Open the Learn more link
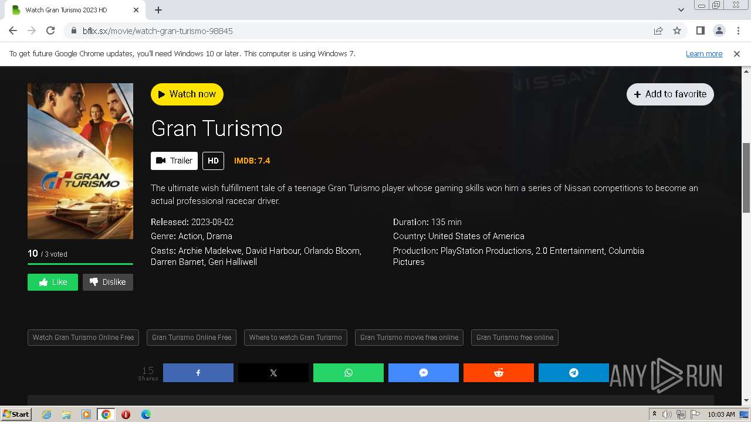This screenshot has width=751, height=422. (x=704, y=53)
